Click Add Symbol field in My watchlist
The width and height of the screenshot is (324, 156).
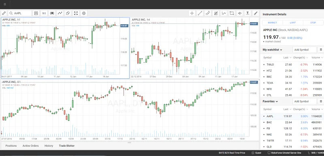(305, 50)
